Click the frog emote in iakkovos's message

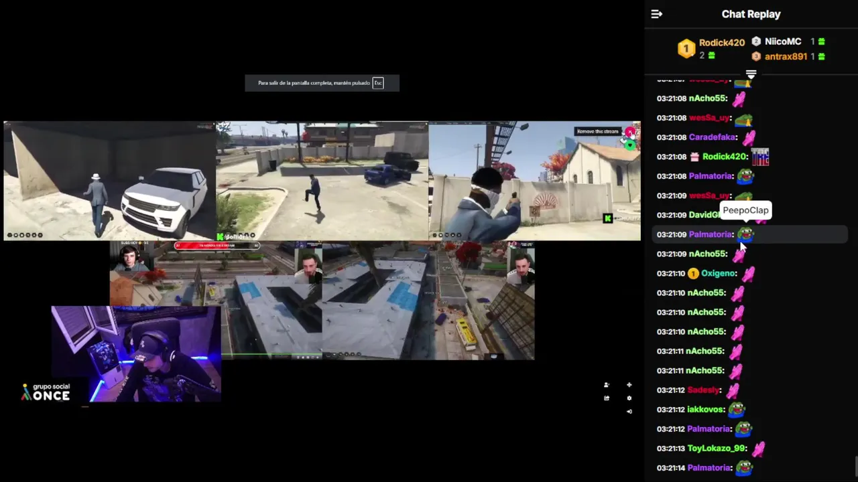coord(737,409)
